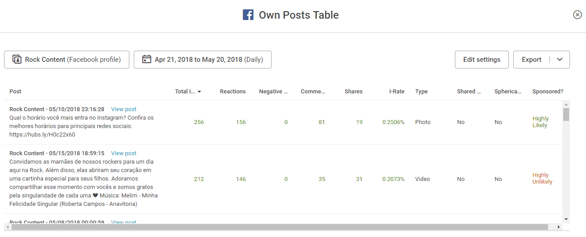Click vertical scrollbar down arrow
Image resolution: width=586 pixels, height=237 pixels.
coord(566,219)
